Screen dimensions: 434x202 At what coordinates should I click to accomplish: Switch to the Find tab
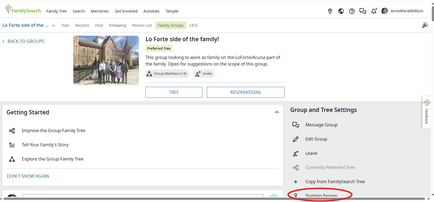[99, 25]
